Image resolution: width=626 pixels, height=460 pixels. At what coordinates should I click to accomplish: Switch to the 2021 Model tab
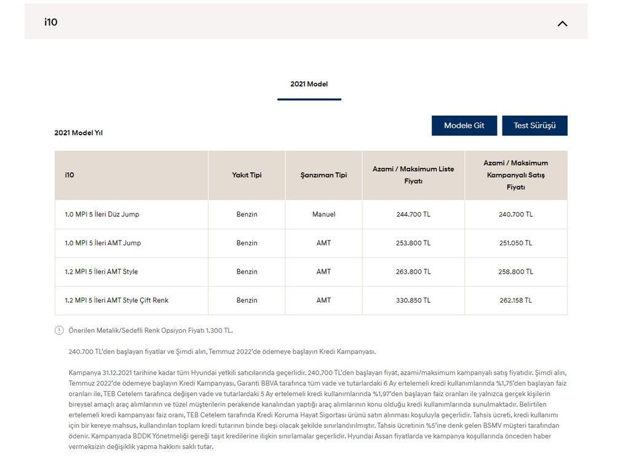309,84
